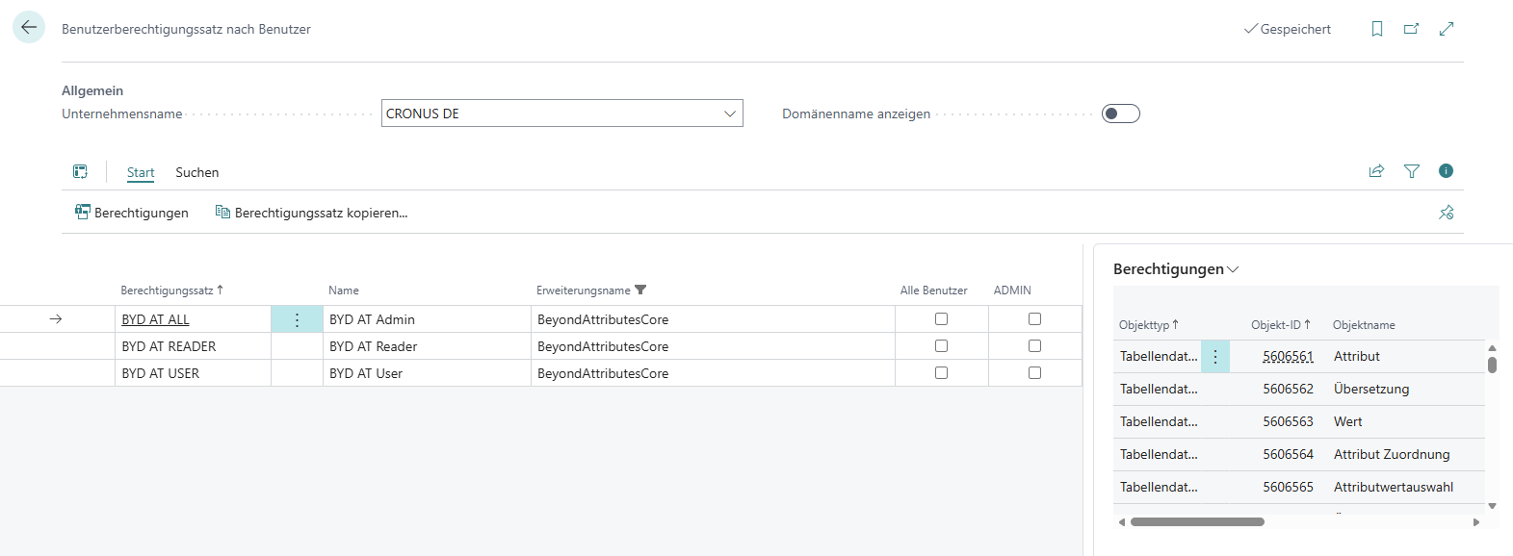The width and height of the screenshot is (1513, 556).
Task: Click filter icon on Erweiterungsname column
Action: (x=641, y=290)
